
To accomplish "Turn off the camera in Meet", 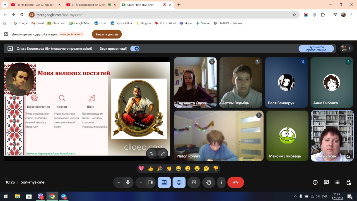I will click(x=150, y=182).
